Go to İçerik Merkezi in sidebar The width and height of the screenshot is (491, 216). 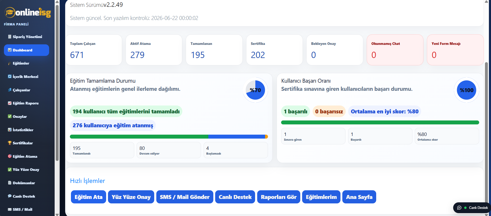point(27,77)
